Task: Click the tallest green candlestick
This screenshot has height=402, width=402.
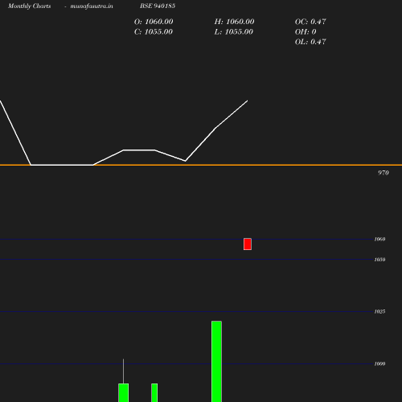Action: coord(216,361)
